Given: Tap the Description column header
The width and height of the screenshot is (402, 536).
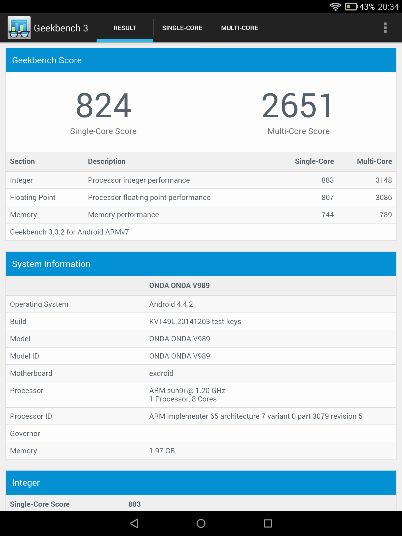Looking at the screenshot, I should [107, 161].
